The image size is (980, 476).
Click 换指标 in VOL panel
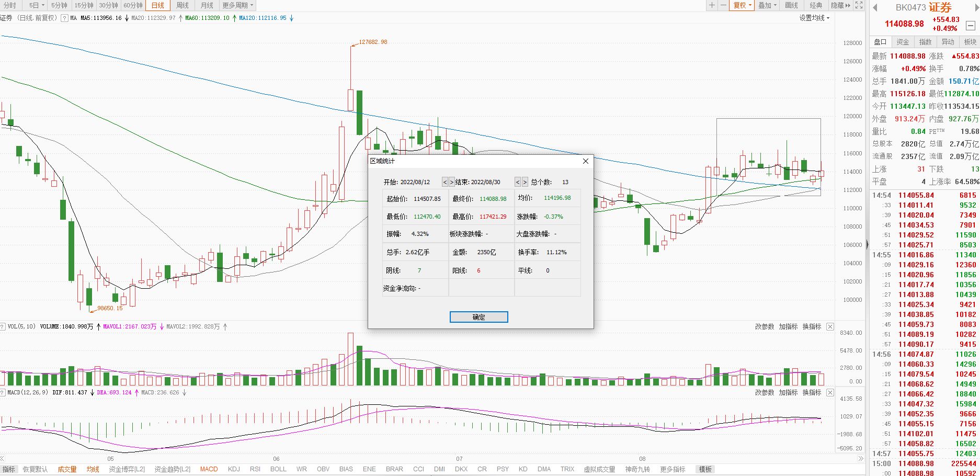coord(812,326)
